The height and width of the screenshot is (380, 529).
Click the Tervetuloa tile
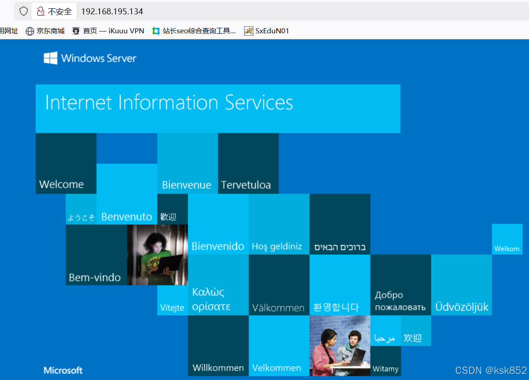[x=248, y=163]
